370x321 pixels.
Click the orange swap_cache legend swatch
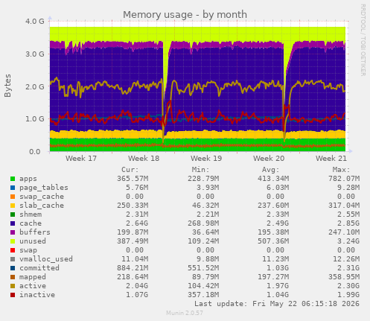coord(13,197)
